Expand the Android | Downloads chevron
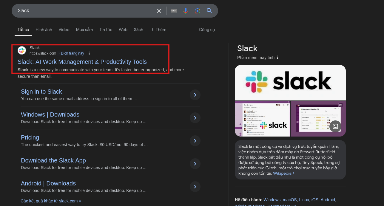The width and height of the screenshot is (384, 206). [195, 187]
